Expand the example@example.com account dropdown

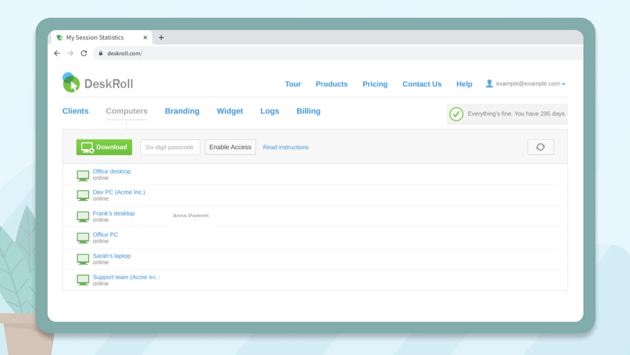click(x=526, y=84)
